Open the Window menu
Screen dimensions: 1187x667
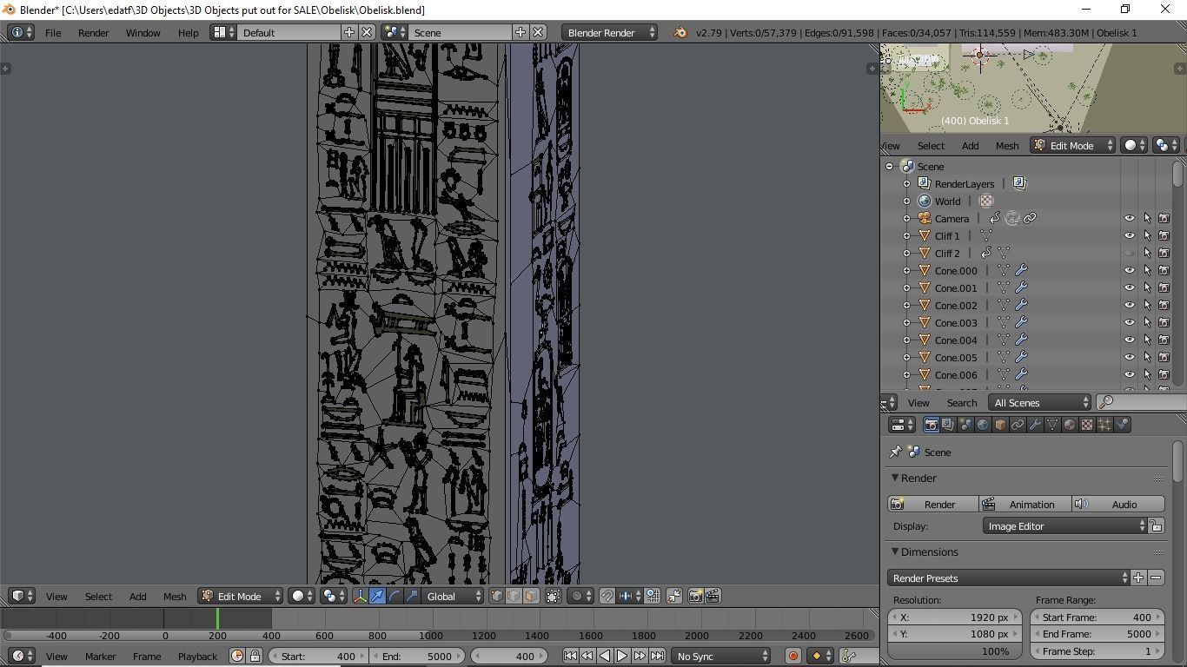point(143,32)
